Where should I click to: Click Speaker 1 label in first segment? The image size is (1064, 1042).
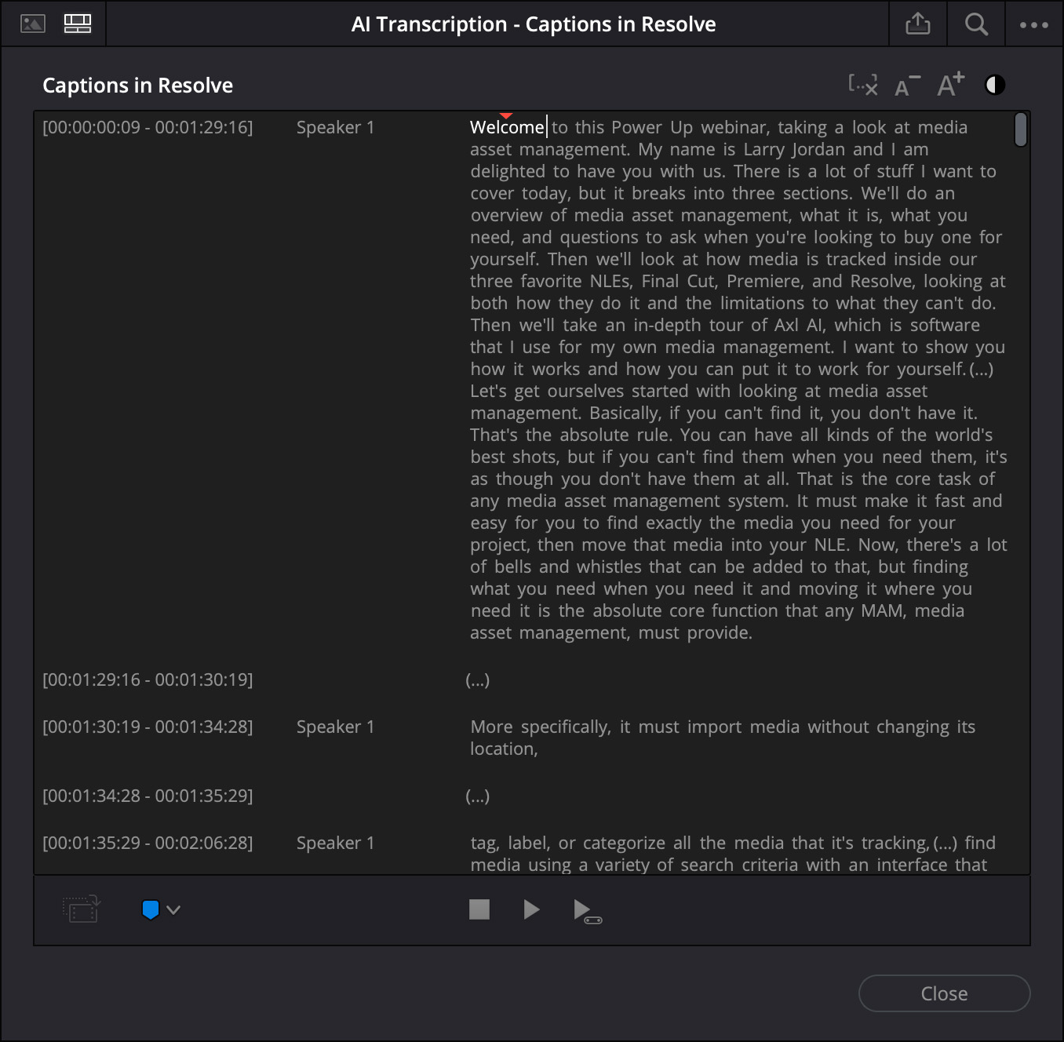click(x=335, y=127)
